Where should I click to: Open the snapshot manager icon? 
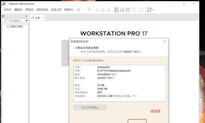[x=109, y=10]
